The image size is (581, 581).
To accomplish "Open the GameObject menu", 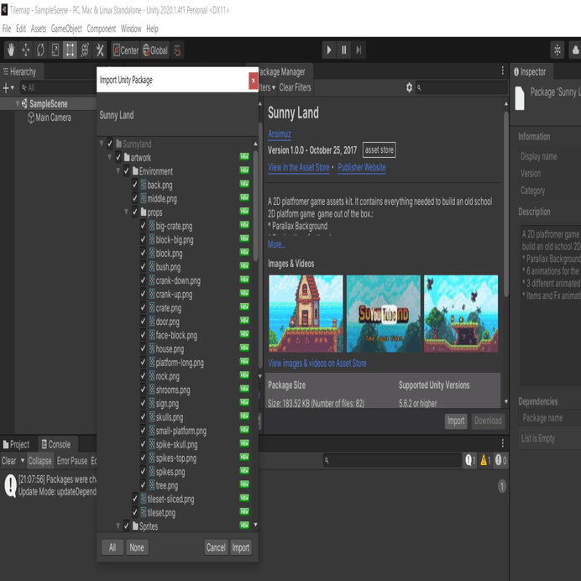I will pos(66,29).
